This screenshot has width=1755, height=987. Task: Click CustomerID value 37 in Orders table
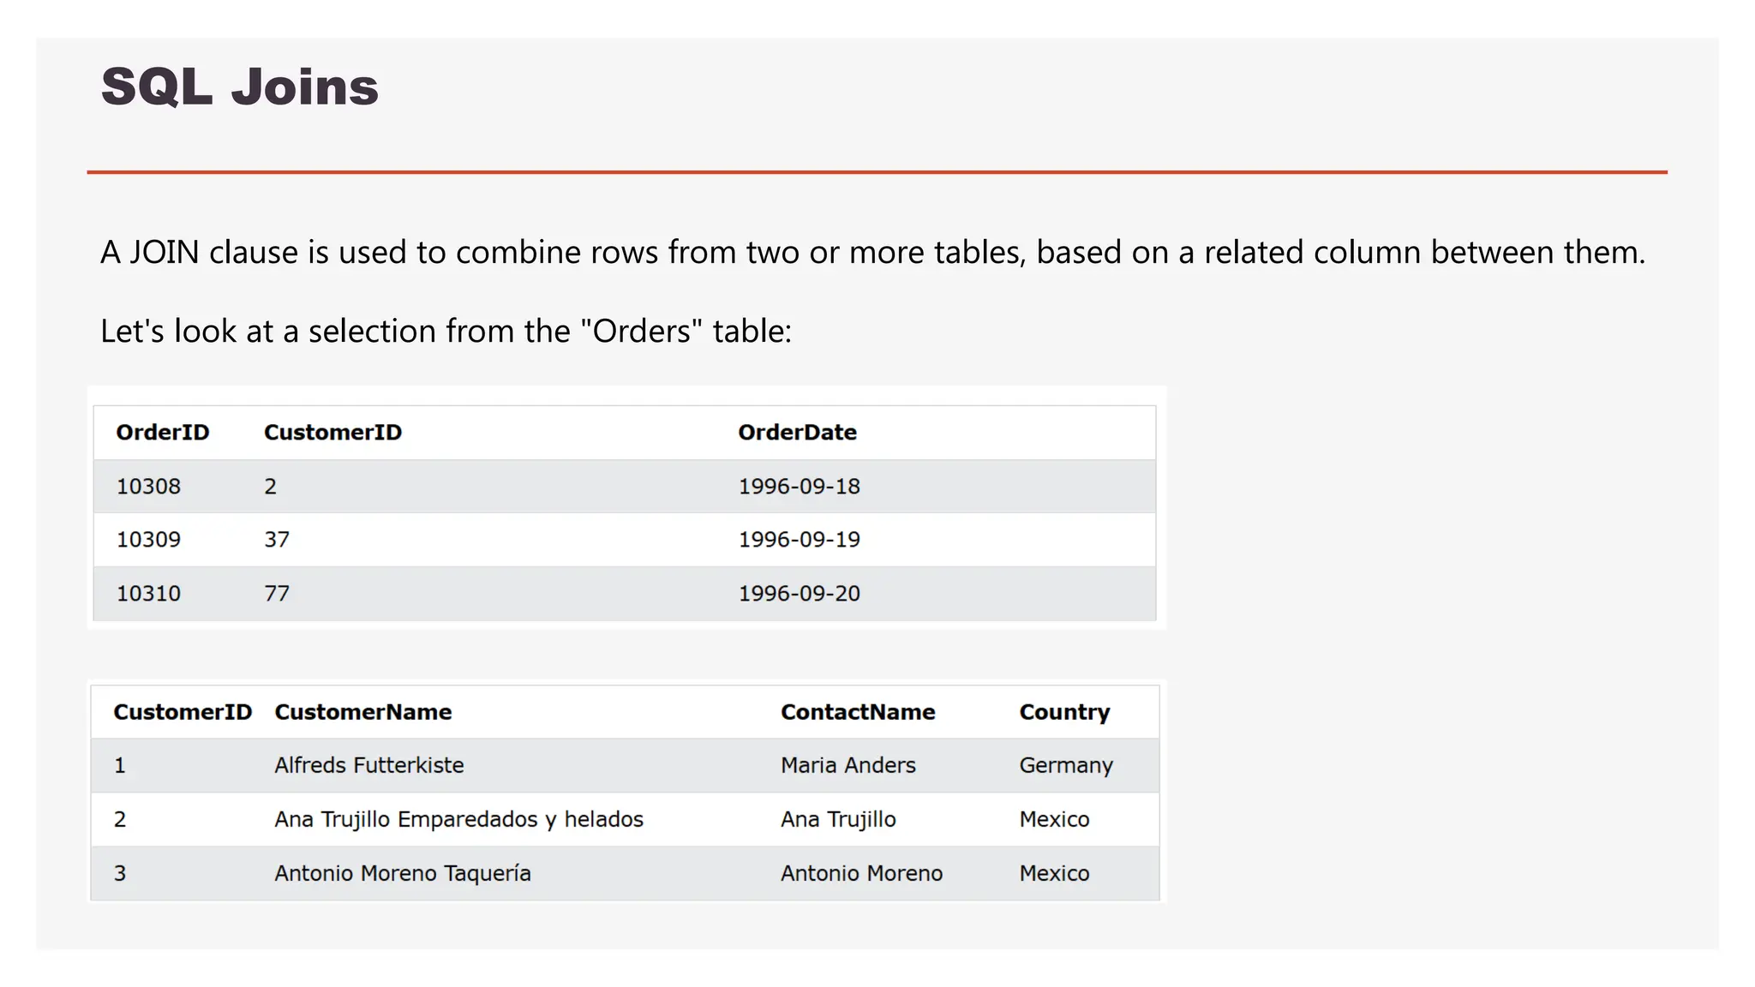pos(277,540)
